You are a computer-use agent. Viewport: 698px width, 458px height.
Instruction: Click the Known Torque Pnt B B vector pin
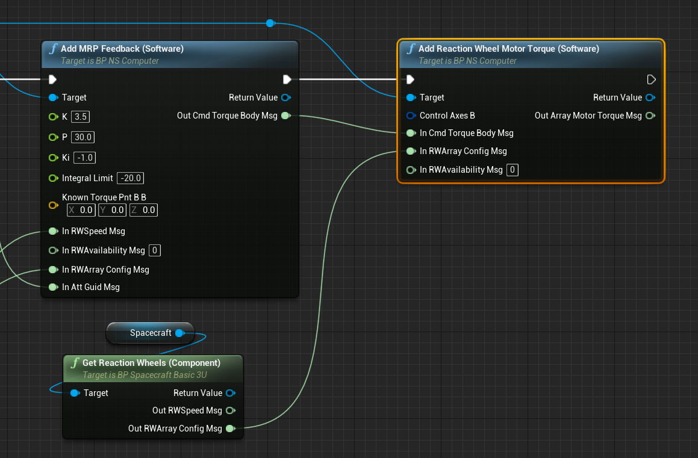tap(53, 205)
